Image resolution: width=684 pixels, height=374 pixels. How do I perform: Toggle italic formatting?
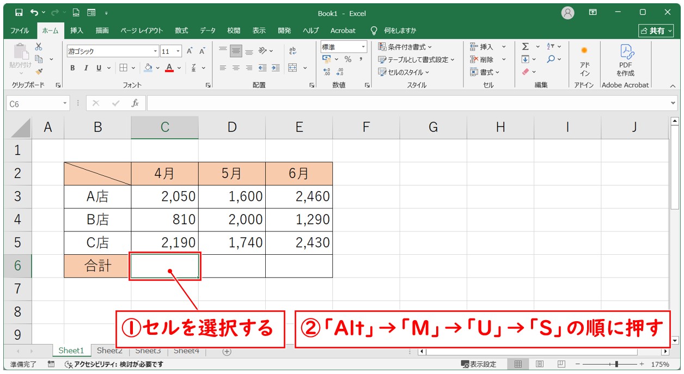(x=85, y=68)
